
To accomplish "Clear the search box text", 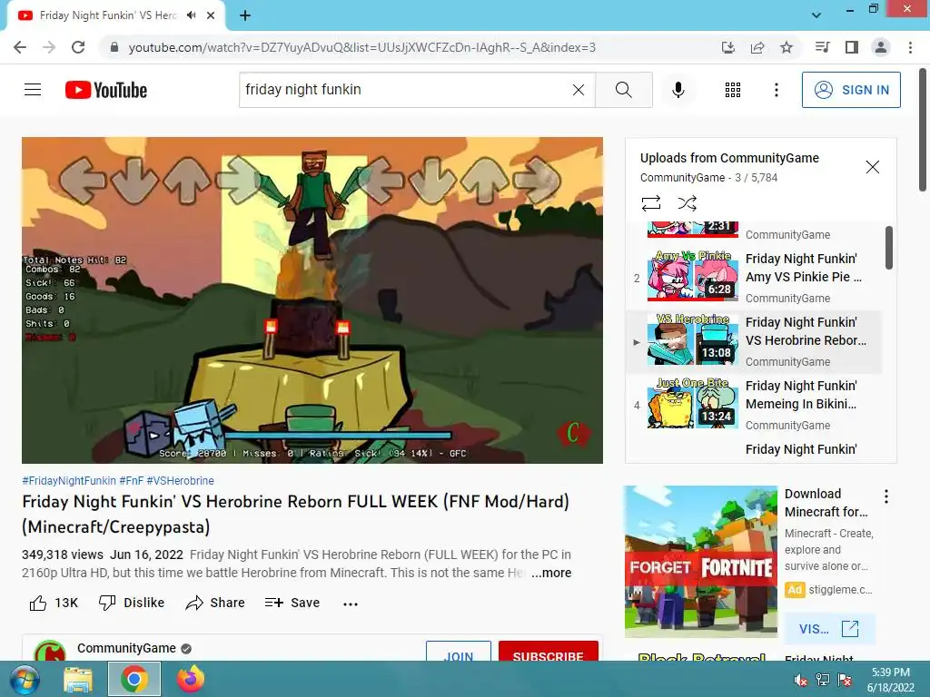I will pos(579,90).
